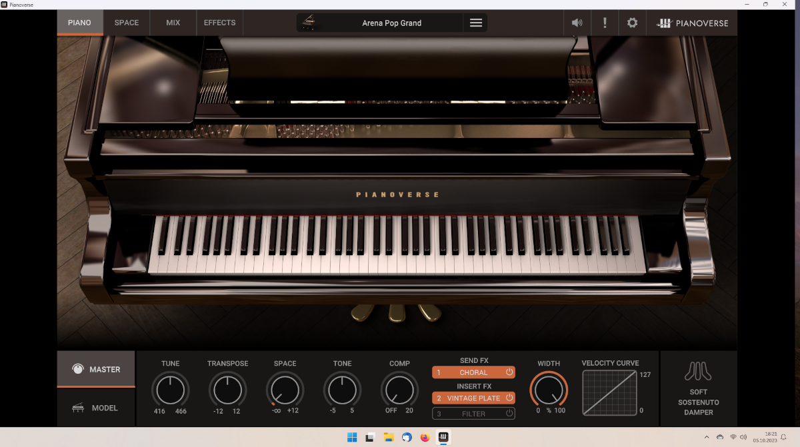Screen dimensions: 800x447
Task: Select the MASTER section
Action: click(x=96, y=369)
